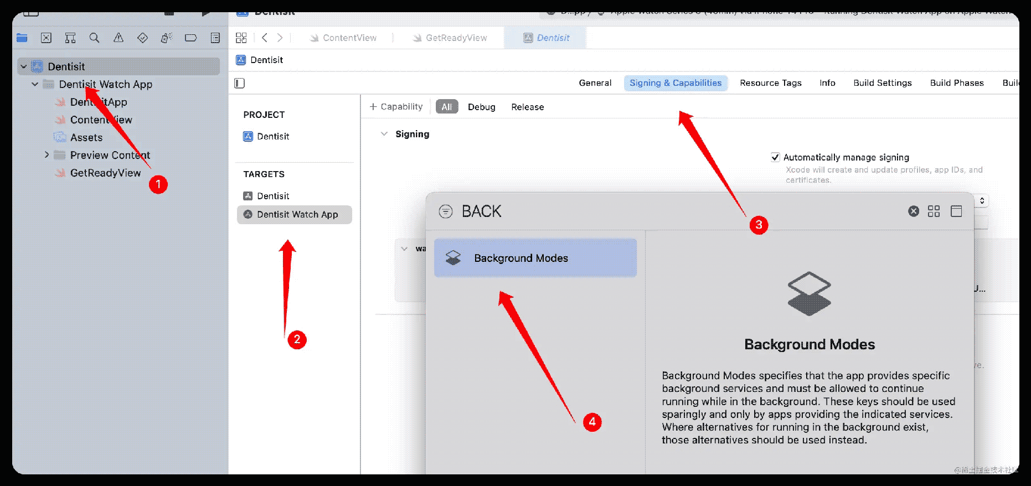Open the Report navigator icon
Screen dimensions: 1031x486
(215, 38)
